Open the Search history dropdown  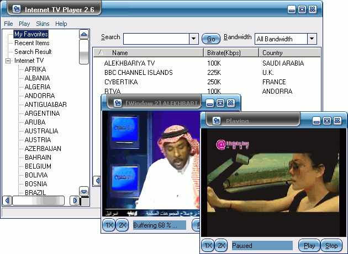click(193, 39)
